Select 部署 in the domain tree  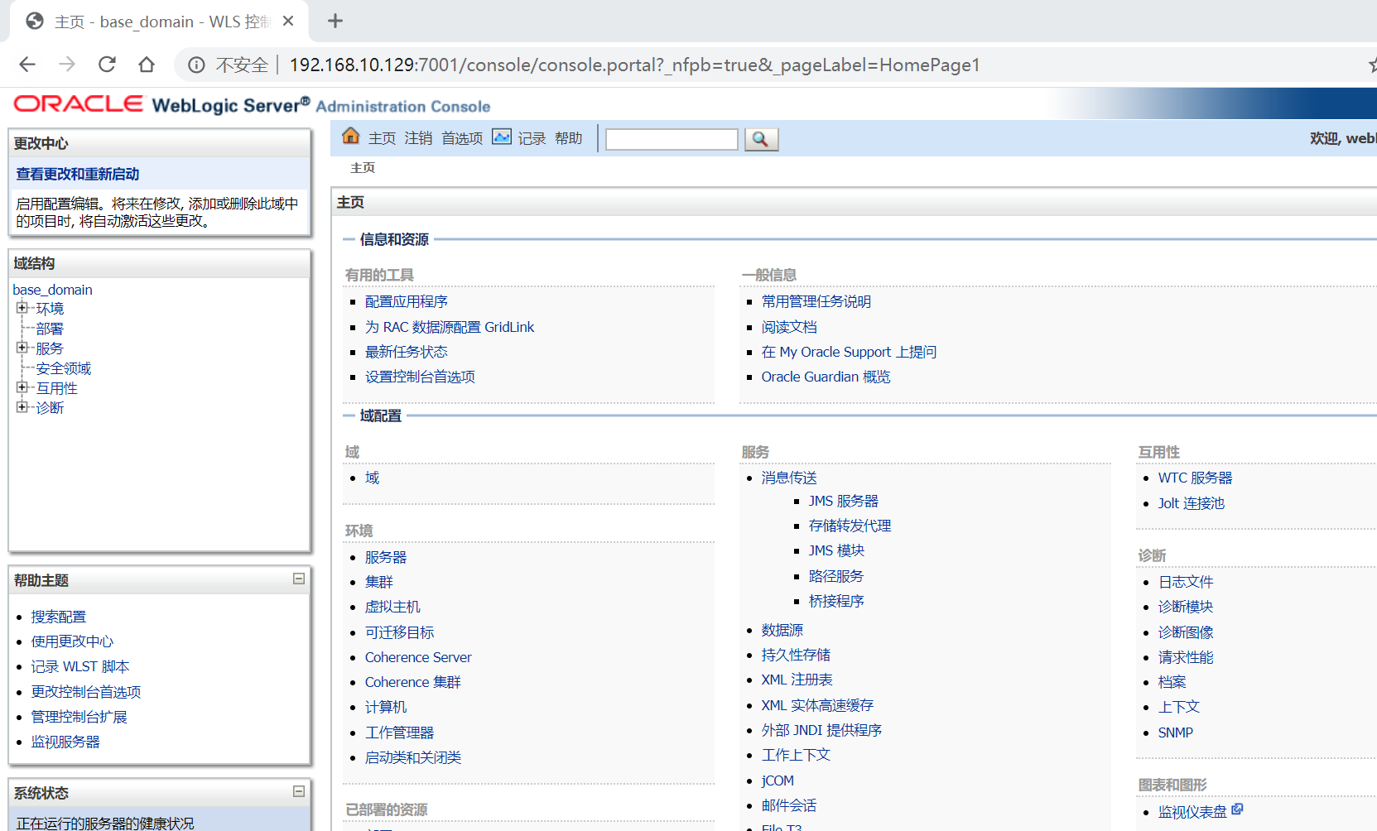[x=50, y=329]
